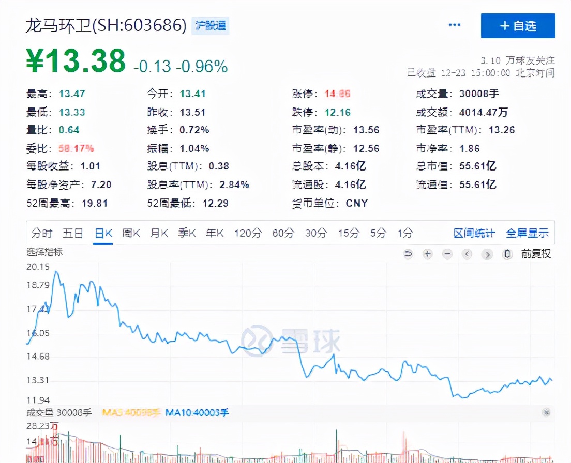Click 昨收 value 13.51

click(192, 112)
